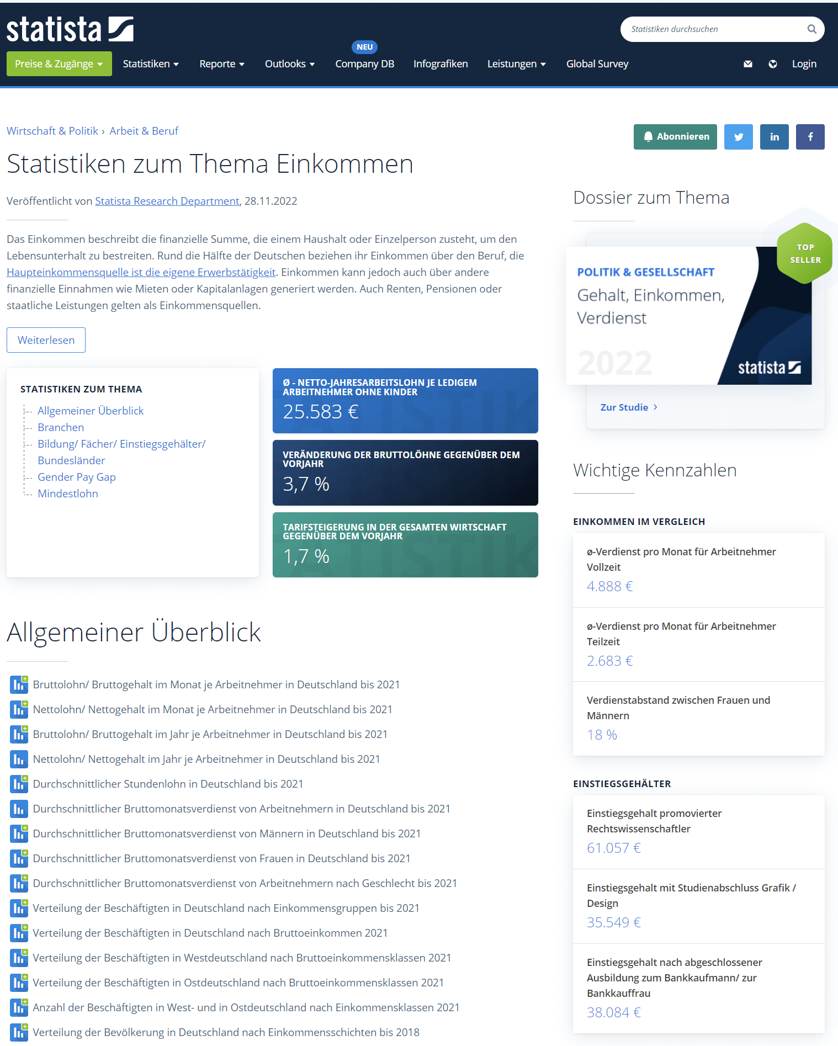Click chart icon beside Durchschnittlicher Stundenlohn
This screenshot has width=838, height=1046.
pos(19,784)
